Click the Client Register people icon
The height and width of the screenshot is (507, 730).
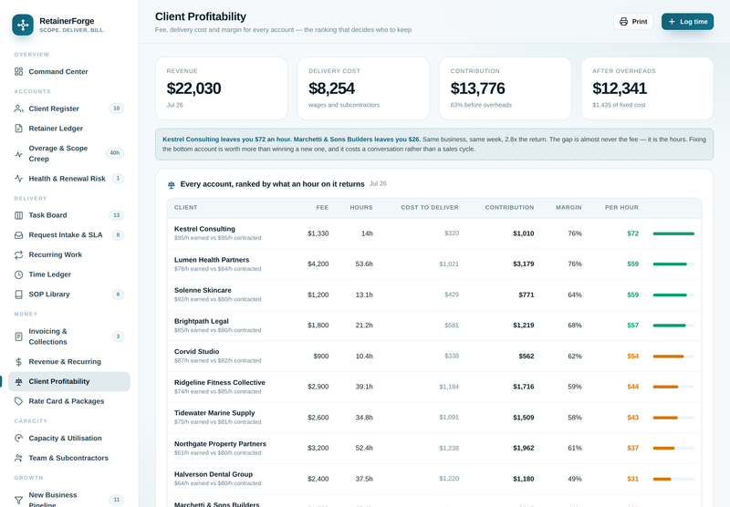18,109
